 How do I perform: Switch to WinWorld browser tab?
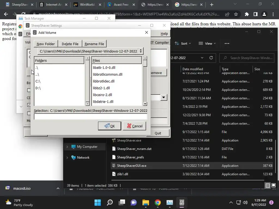click(87, 5)
